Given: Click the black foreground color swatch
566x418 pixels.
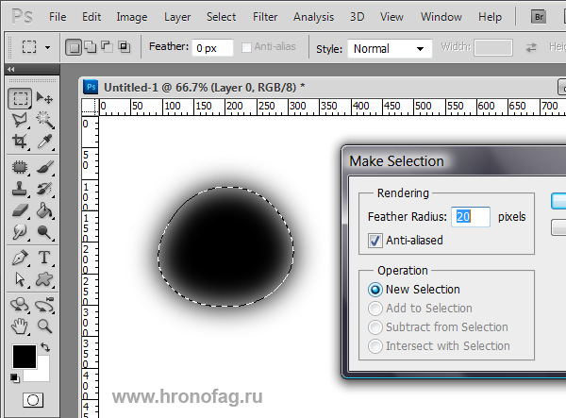Looking at the screenshot, I should point(24,357).
